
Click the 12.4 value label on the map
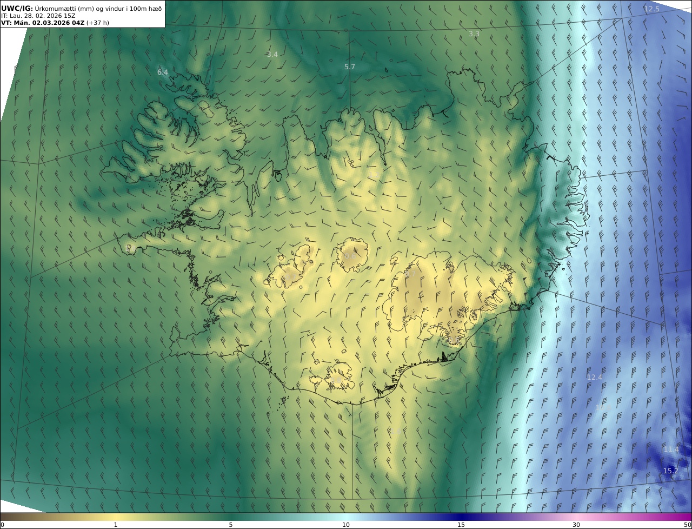[x=595, y=377]
